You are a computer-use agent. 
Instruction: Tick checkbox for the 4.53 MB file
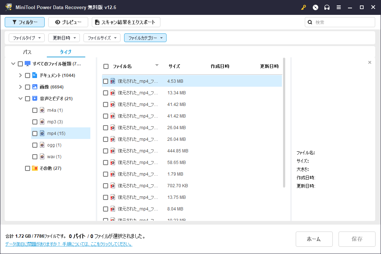pos(106,81)
